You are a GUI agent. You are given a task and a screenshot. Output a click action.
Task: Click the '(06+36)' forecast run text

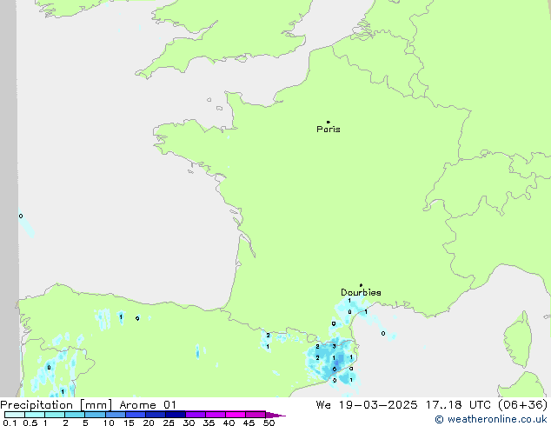(523, 405)
